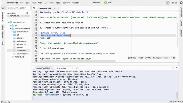Open the Edit menu
Viewport: 183px width, 103px height.
point(28,3)
